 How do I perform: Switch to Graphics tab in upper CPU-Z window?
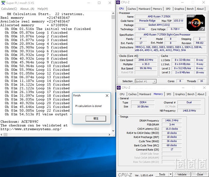[x=179, y=9]
